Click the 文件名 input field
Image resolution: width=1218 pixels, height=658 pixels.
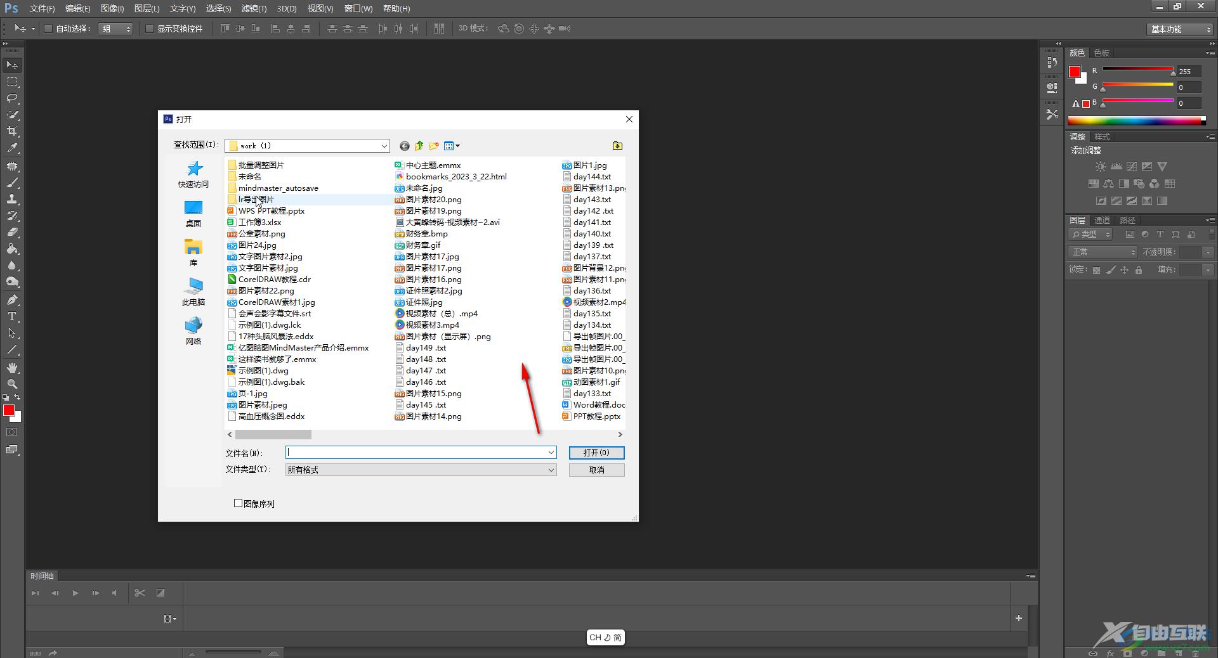click(x=416, y=453)
